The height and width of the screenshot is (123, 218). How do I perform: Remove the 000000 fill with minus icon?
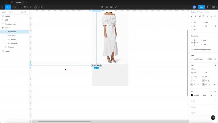pyautogui.click(x=215, y=95)
